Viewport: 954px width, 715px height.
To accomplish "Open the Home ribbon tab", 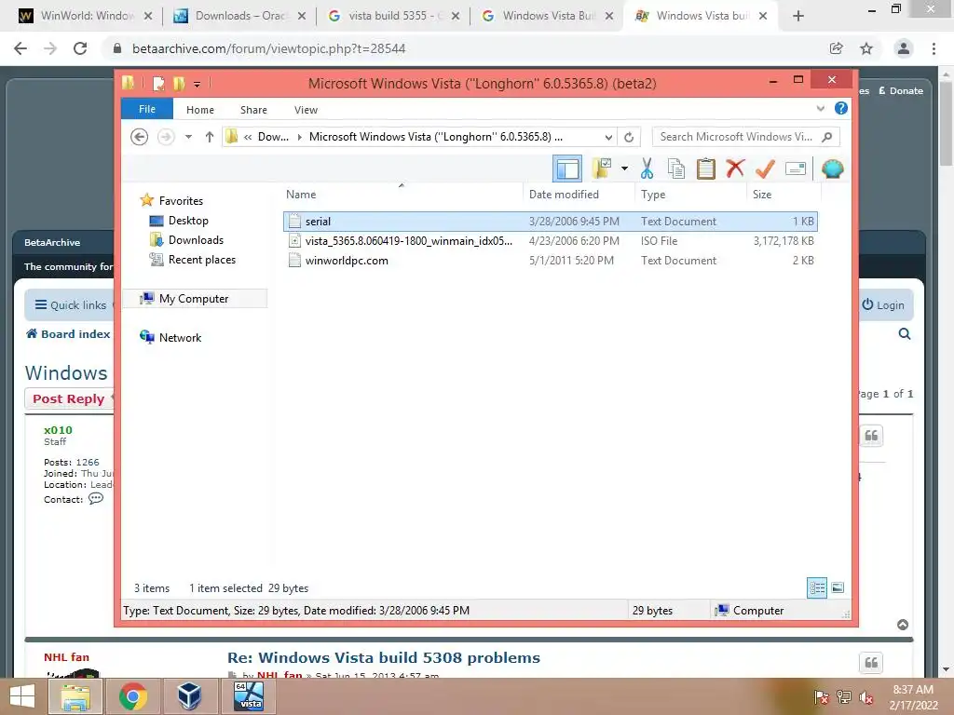I will pos(200,110).
